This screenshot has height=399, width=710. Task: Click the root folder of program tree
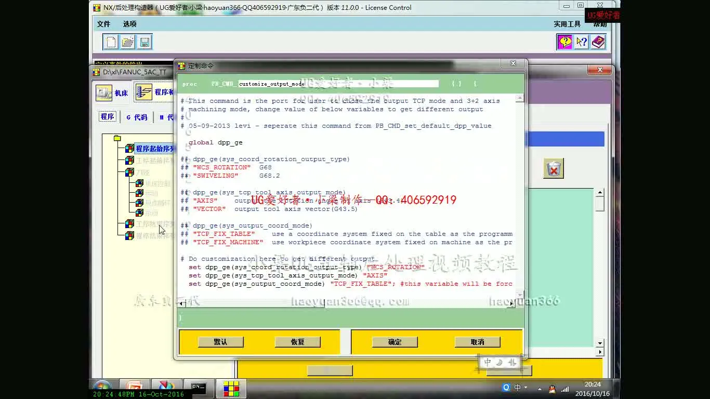coord(117,138)
